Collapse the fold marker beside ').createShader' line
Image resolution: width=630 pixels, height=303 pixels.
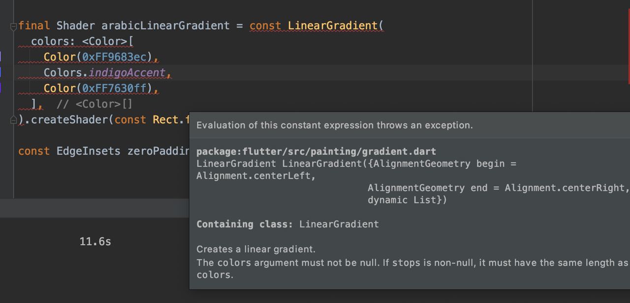[x=14, y=119]
